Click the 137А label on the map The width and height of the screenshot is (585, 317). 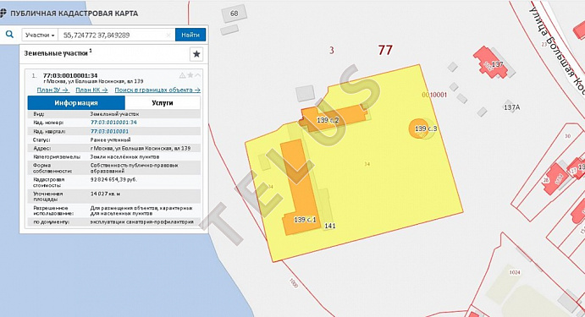(x=511, y=107)
